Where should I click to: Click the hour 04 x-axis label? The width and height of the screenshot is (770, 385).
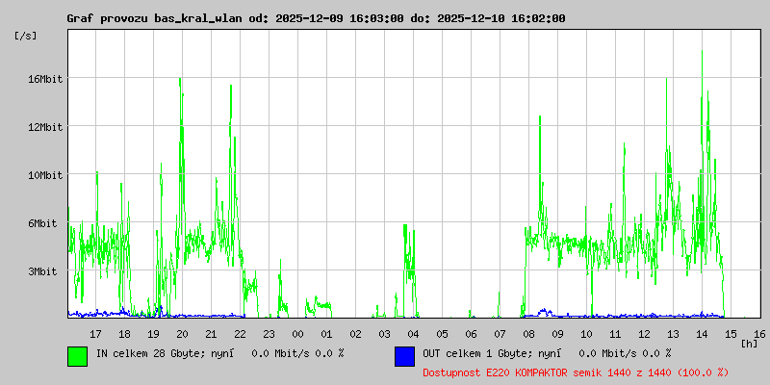[x=414, y=334]
